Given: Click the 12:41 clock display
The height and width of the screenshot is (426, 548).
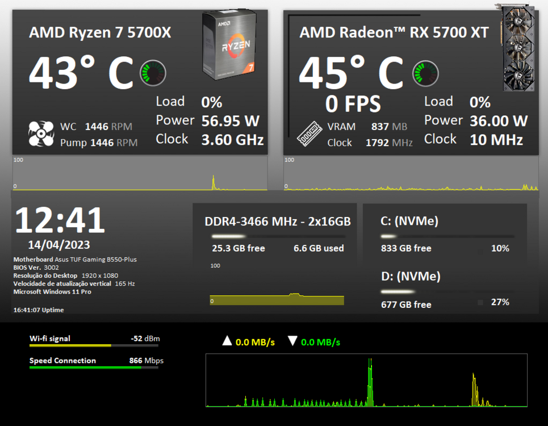Looking at the screenshot, I should [60, 220].
